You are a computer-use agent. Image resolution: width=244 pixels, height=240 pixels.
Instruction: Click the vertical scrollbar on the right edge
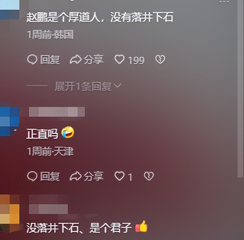pyautogui.click(x=240, y=89)
